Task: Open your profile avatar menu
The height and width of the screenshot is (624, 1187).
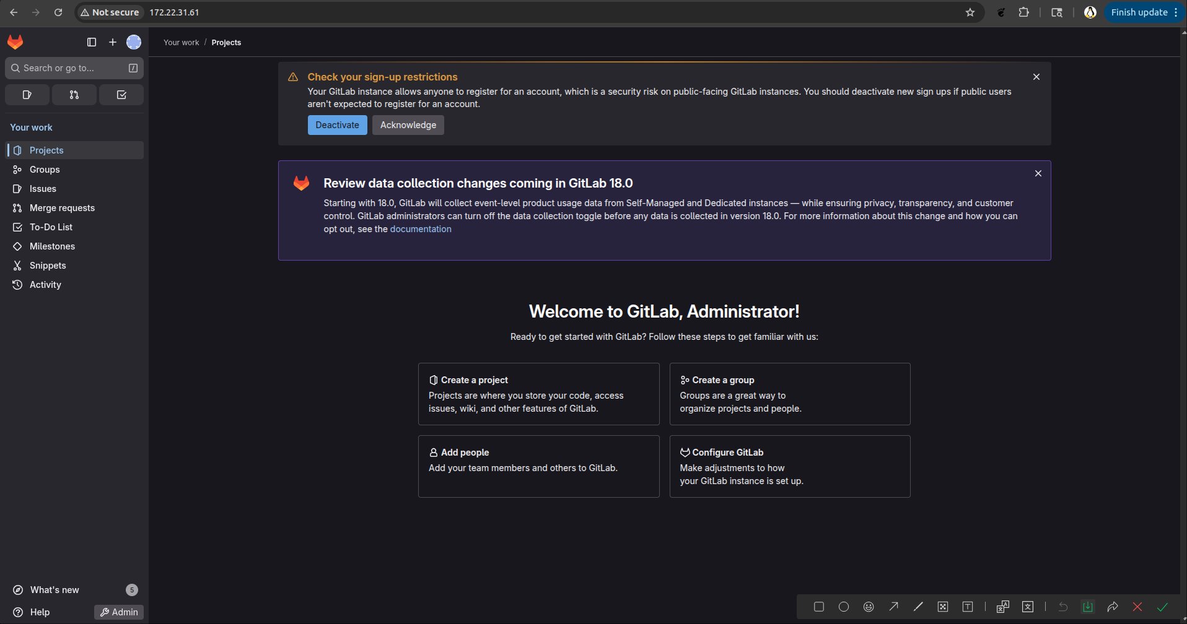Action: click(x=134, y=42)
